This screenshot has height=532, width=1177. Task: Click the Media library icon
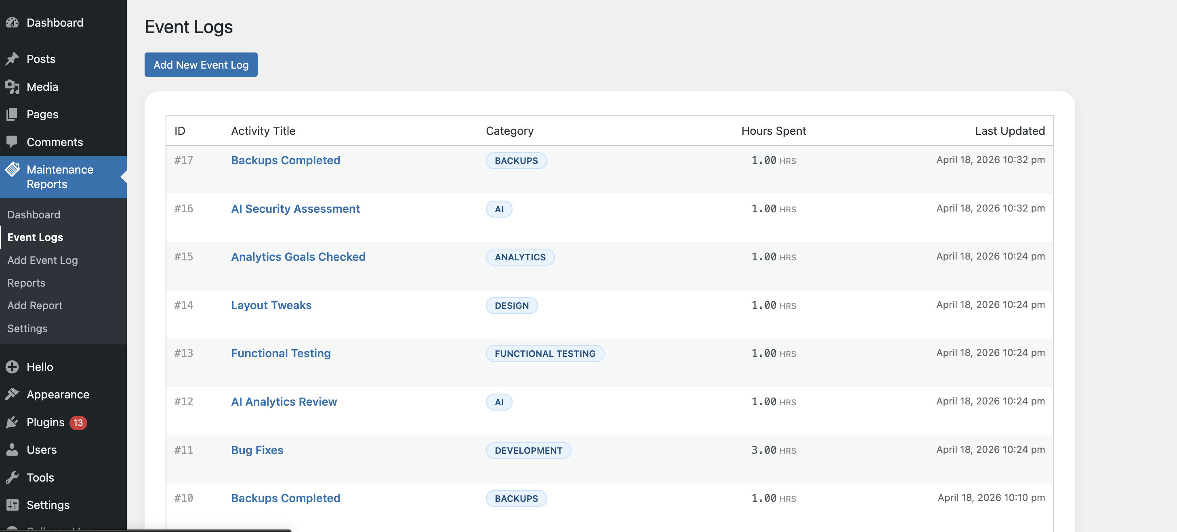(13, 87)
